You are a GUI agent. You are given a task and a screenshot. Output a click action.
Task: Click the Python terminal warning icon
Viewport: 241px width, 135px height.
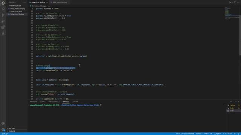coord(239,105)
